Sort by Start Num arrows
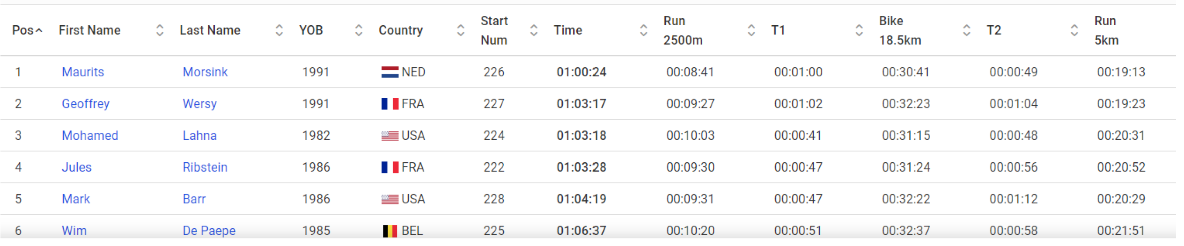Image resolution: width=1184 pixels, height=246 pixels. click(x=534, y=30)
